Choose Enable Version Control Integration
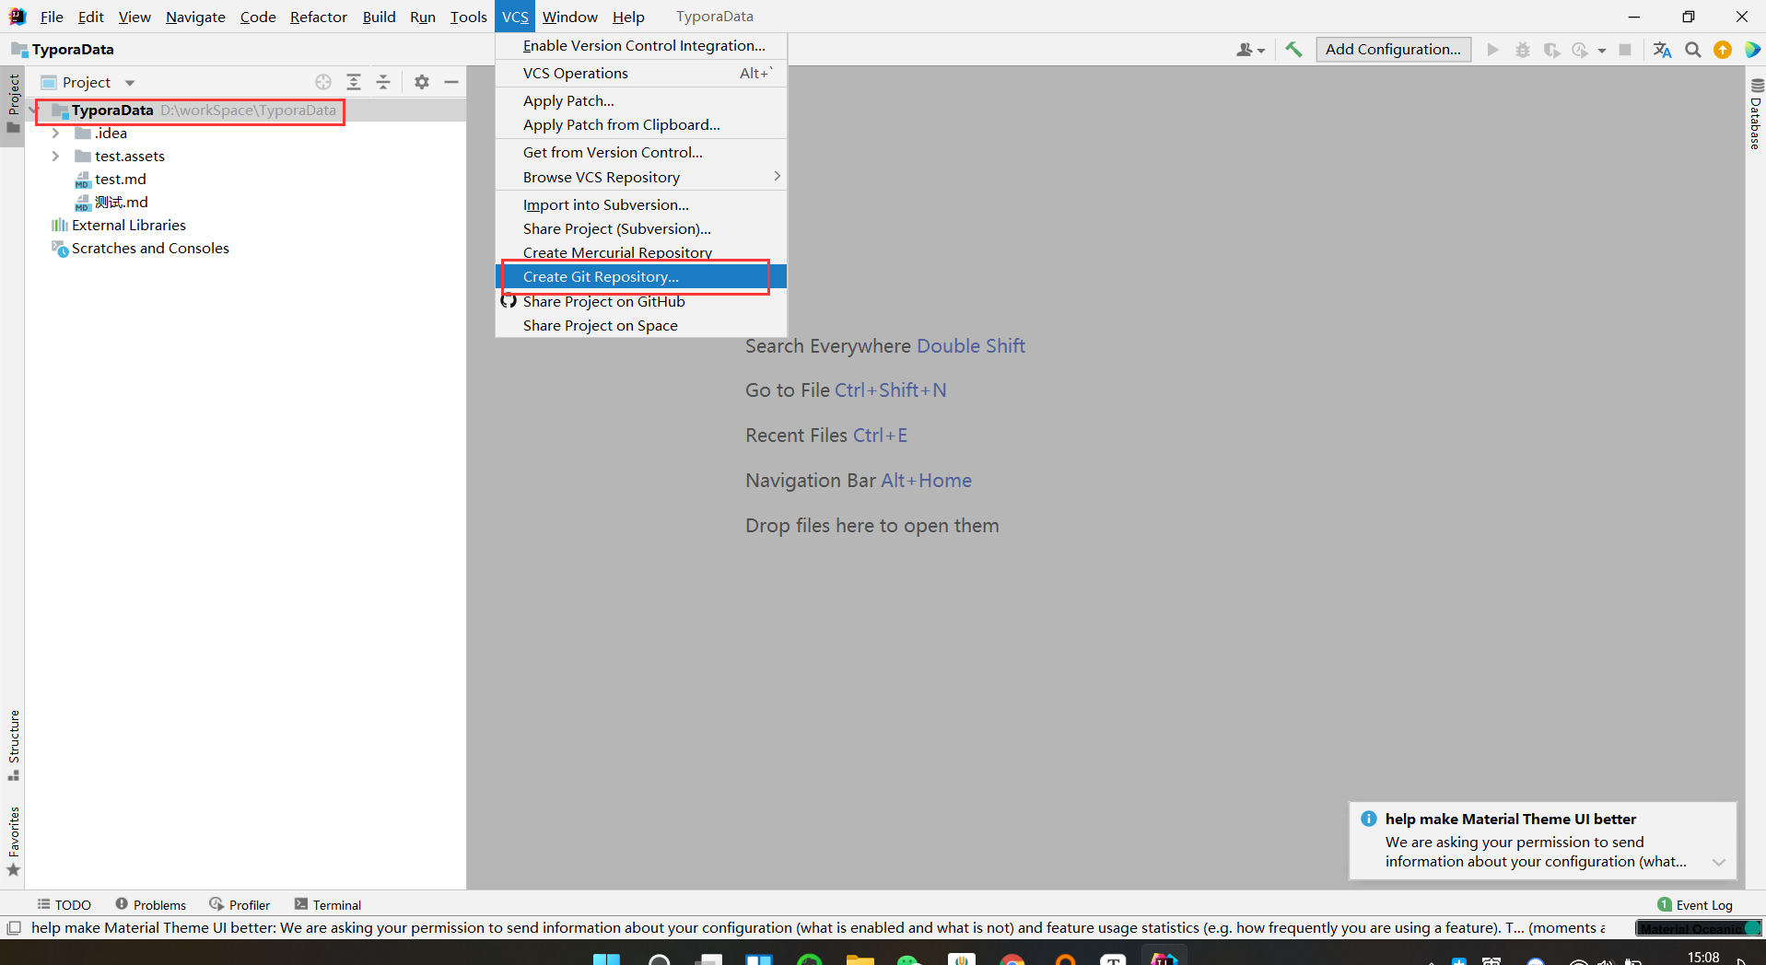 pos(641,46)
